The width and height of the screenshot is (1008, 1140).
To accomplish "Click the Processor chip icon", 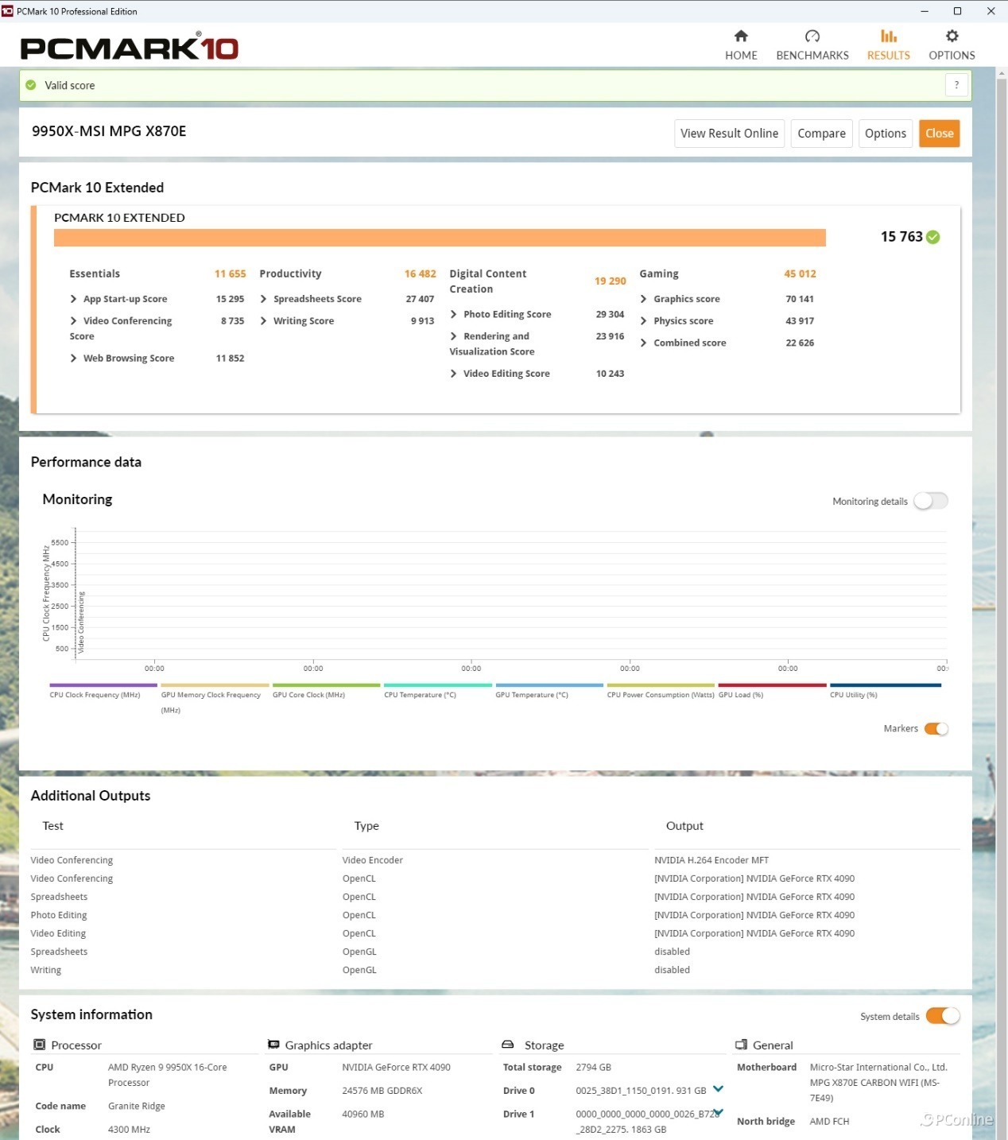I will coord(40,1045).
